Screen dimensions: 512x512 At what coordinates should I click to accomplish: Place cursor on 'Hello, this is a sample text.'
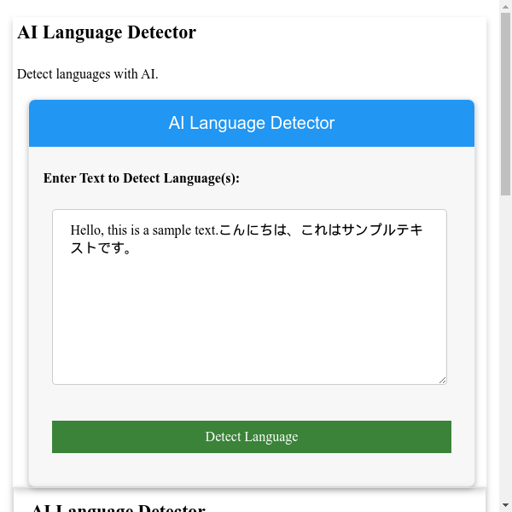coord(143,230)
